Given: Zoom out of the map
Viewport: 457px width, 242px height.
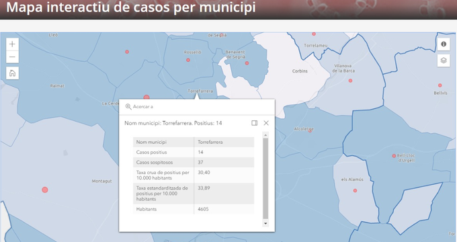Looking at the screenshot, I should pyautogui.click(x=12, y=57).
